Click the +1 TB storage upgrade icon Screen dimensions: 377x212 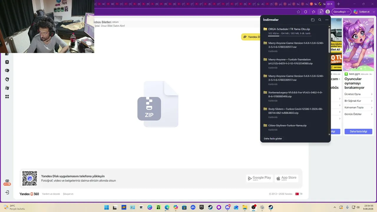[7, 183]
